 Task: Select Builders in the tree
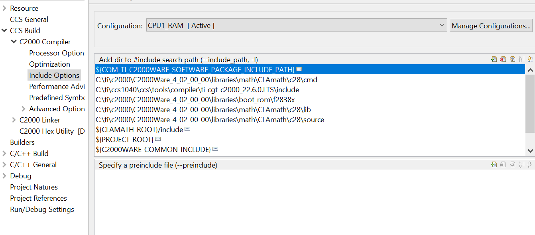[x=22, y=142]
